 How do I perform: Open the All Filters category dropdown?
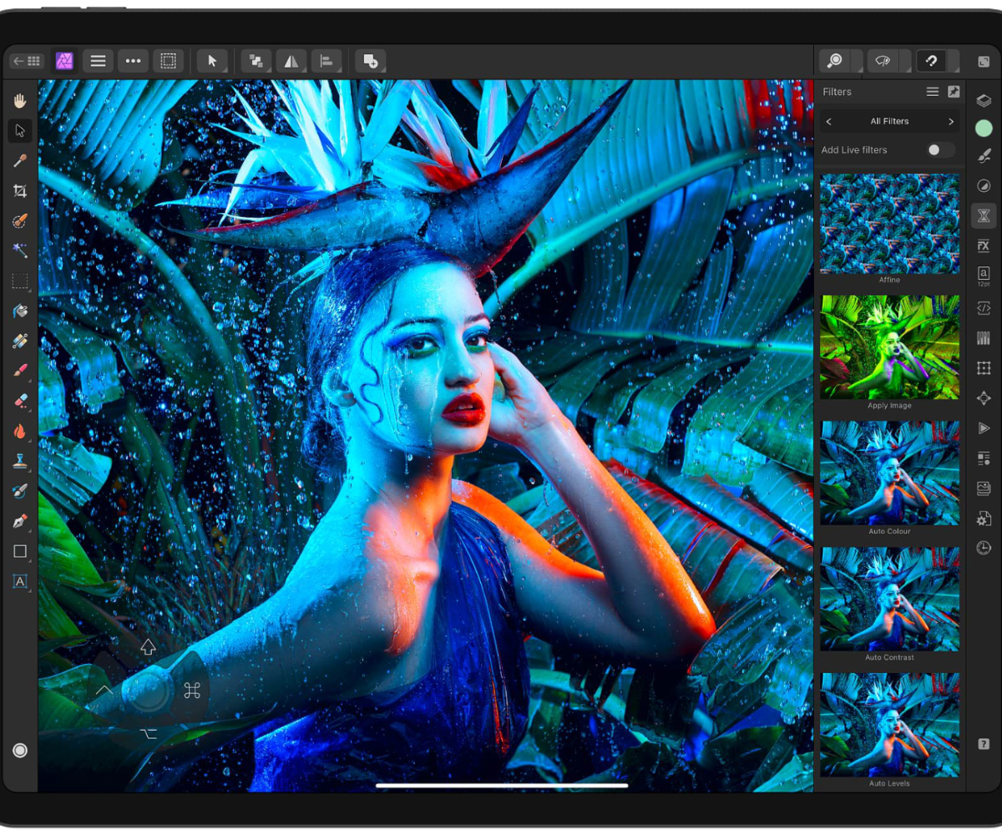coord(888,121)
